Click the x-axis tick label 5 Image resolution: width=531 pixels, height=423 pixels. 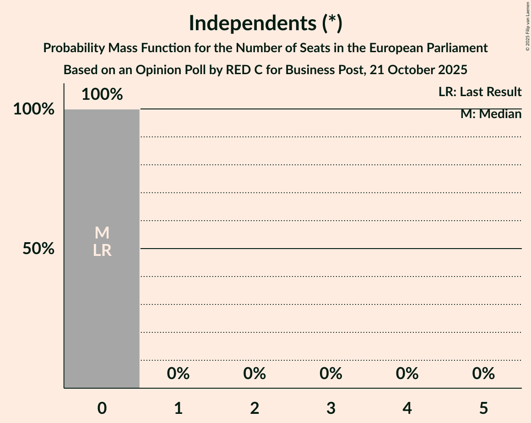click(x=484, y=408)
